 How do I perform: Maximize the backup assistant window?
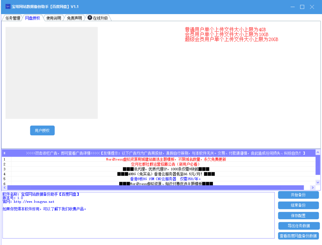click(302, 7)
